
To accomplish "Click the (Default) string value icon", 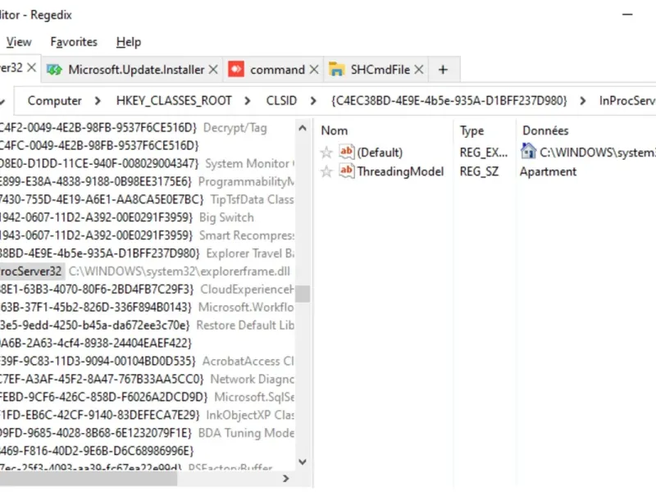I will pyautogui.click(x=347, y=152).
